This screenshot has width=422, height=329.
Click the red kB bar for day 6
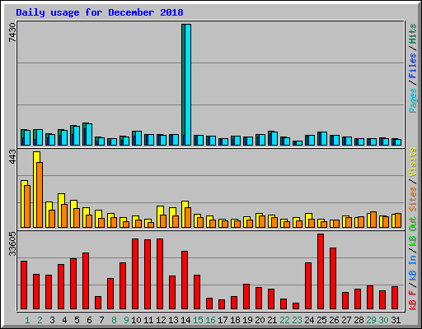[x=86, y=281]
